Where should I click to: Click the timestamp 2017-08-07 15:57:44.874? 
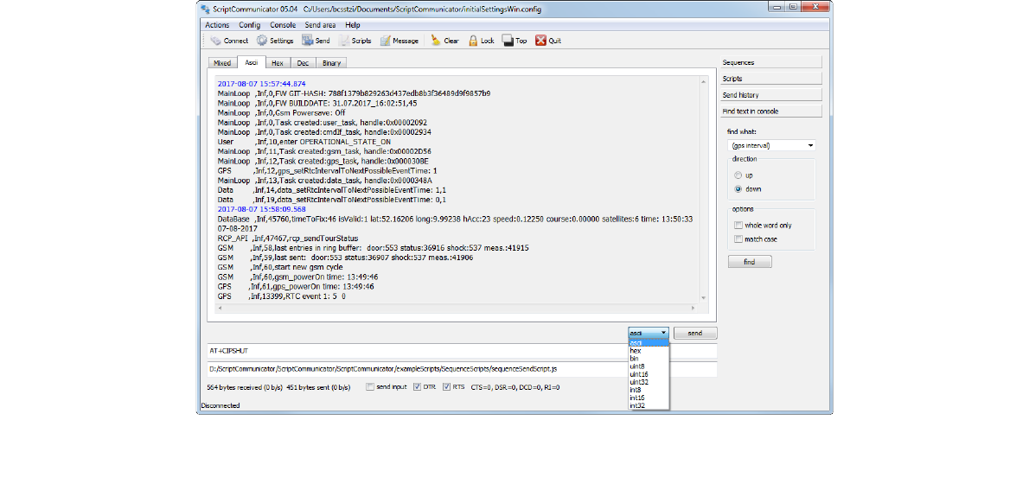pyautogui.click(x=261, y=84)
